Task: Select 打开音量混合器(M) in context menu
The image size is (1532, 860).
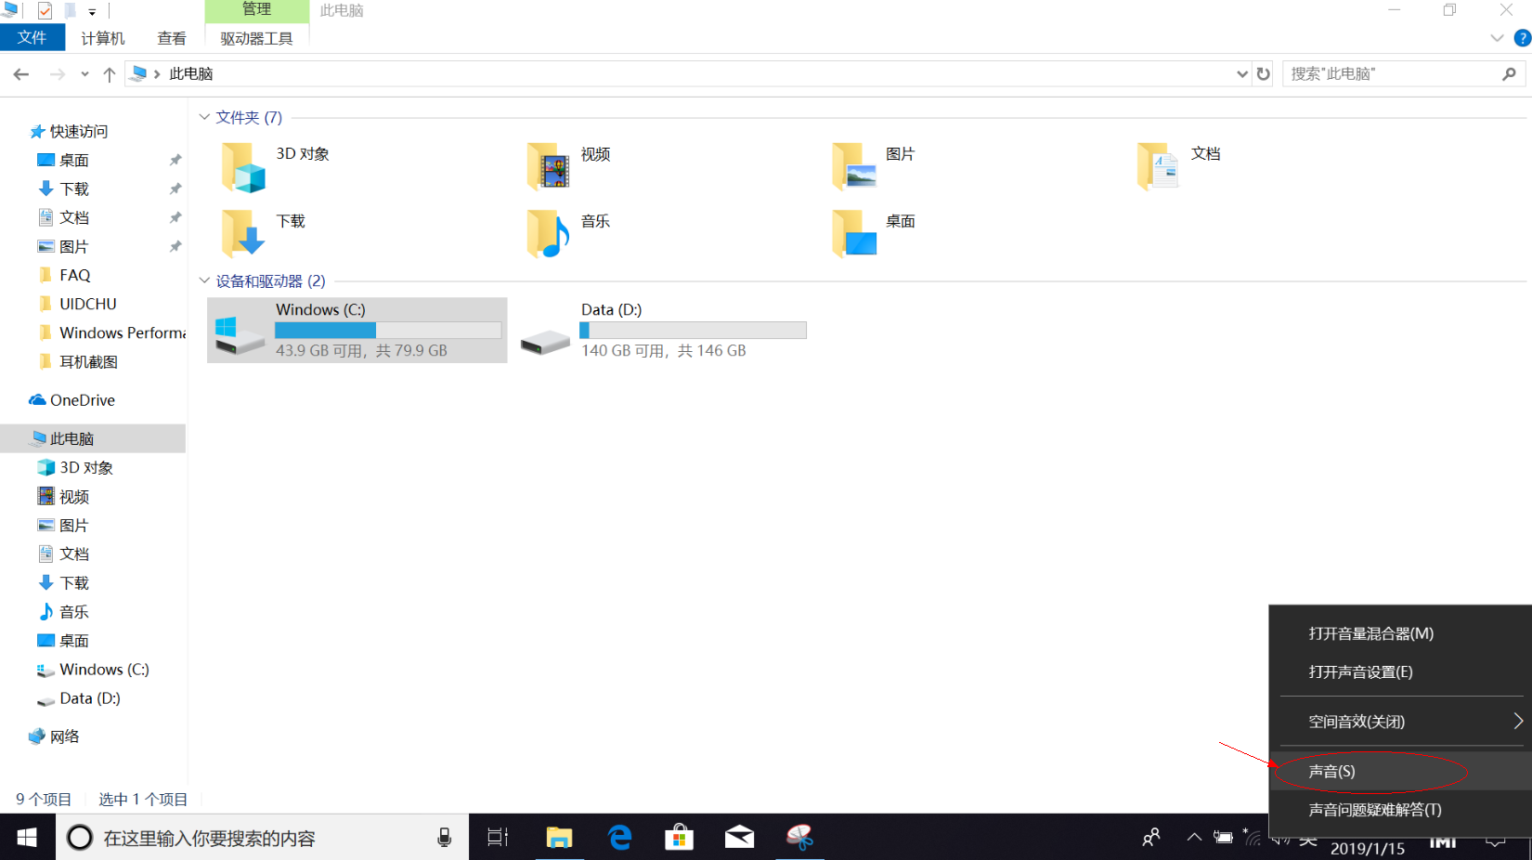Action: pos(1370,633)
